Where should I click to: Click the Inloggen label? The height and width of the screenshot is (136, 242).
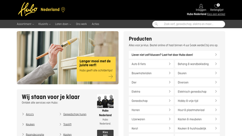point(201,10)
